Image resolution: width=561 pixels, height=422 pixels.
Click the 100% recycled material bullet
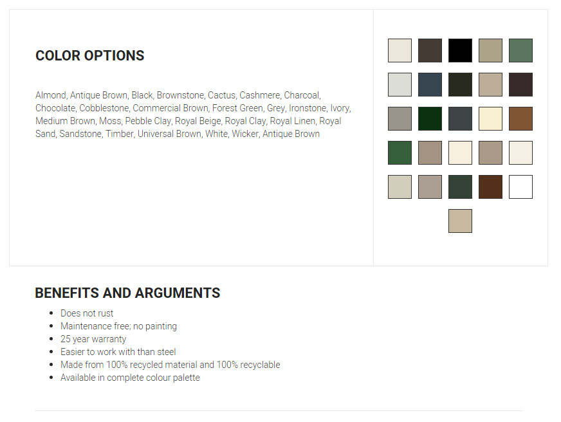click(x=170, y=365)
